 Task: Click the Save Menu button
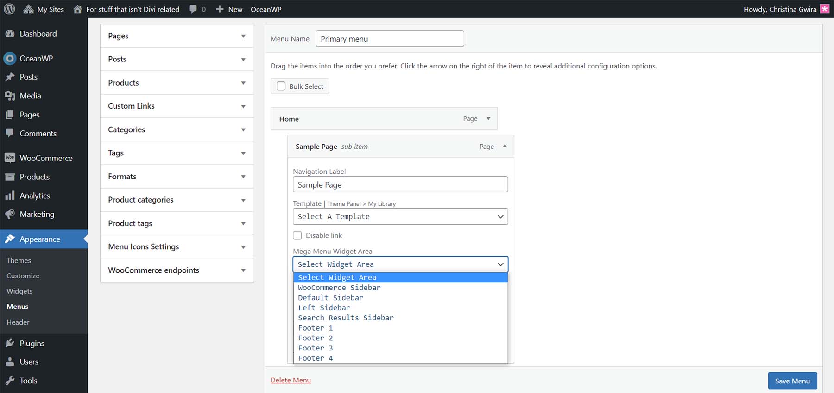click(792, 381)
